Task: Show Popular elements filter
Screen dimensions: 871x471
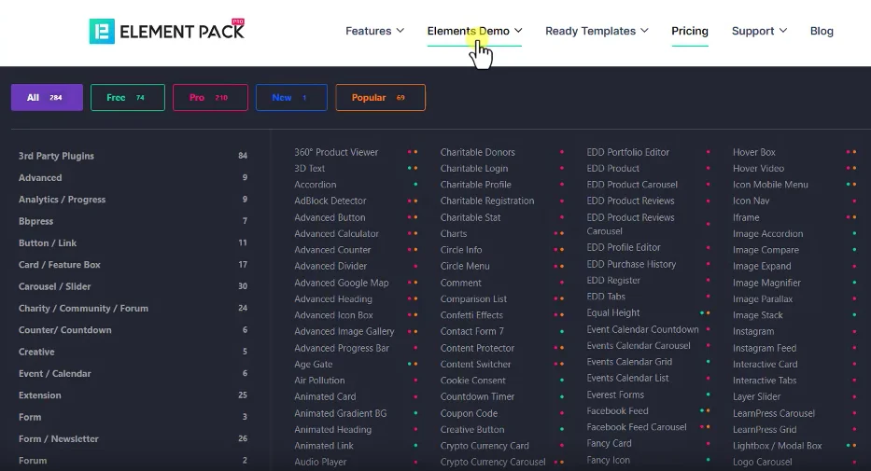Action: pyautogui.click(x=381, y=98)
